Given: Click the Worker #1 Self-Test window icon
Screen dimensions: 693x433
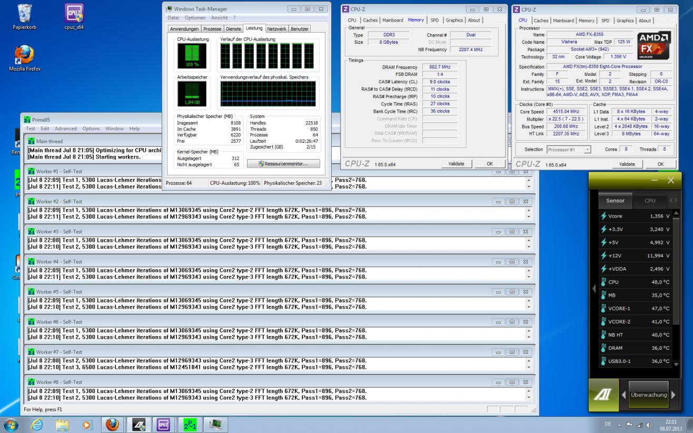Looking at the screenshot, I should click(31, 171).
